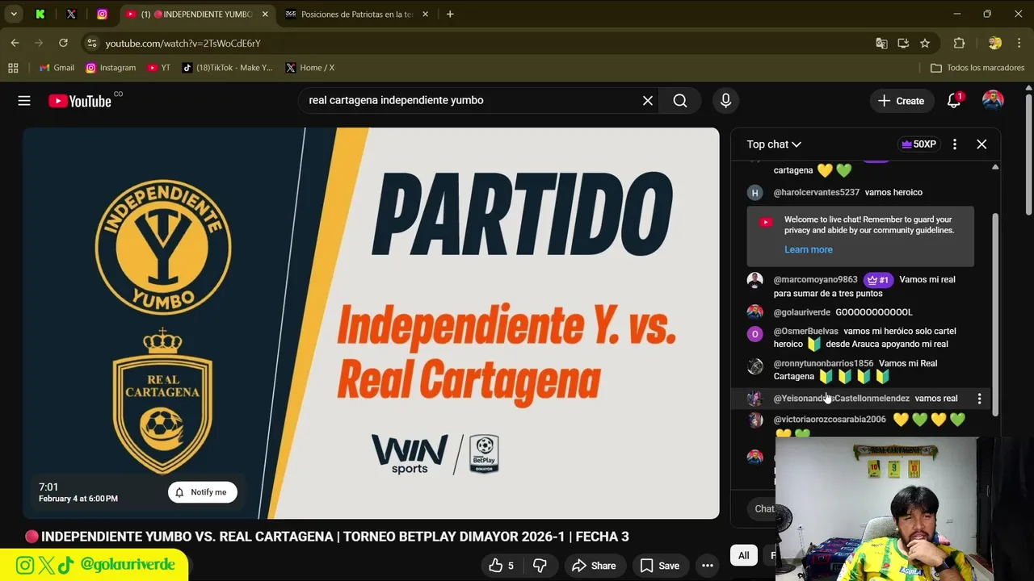Open the apps grid in bookmarks bar

tap(13, 68)
